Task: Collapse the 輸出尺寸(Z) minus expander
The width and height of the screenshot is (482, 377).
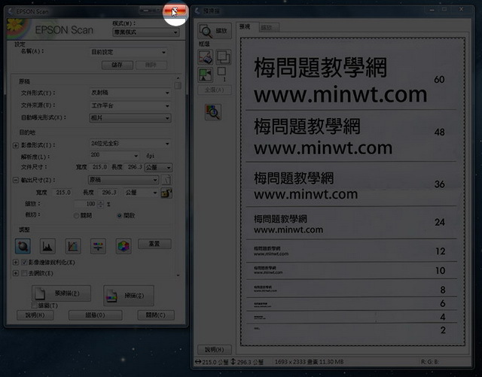Action: (x=16, y=180)
